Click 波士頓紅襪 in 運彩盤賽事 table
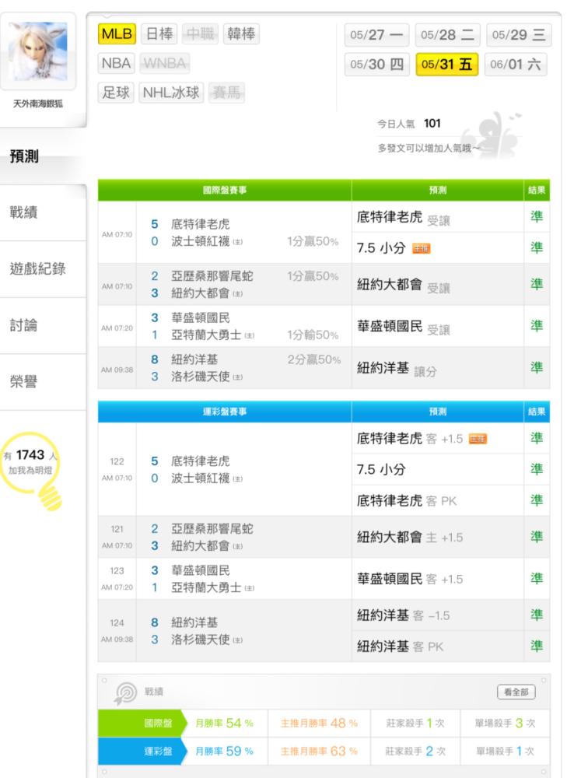The image size is (588, 778). pos(201,478)
